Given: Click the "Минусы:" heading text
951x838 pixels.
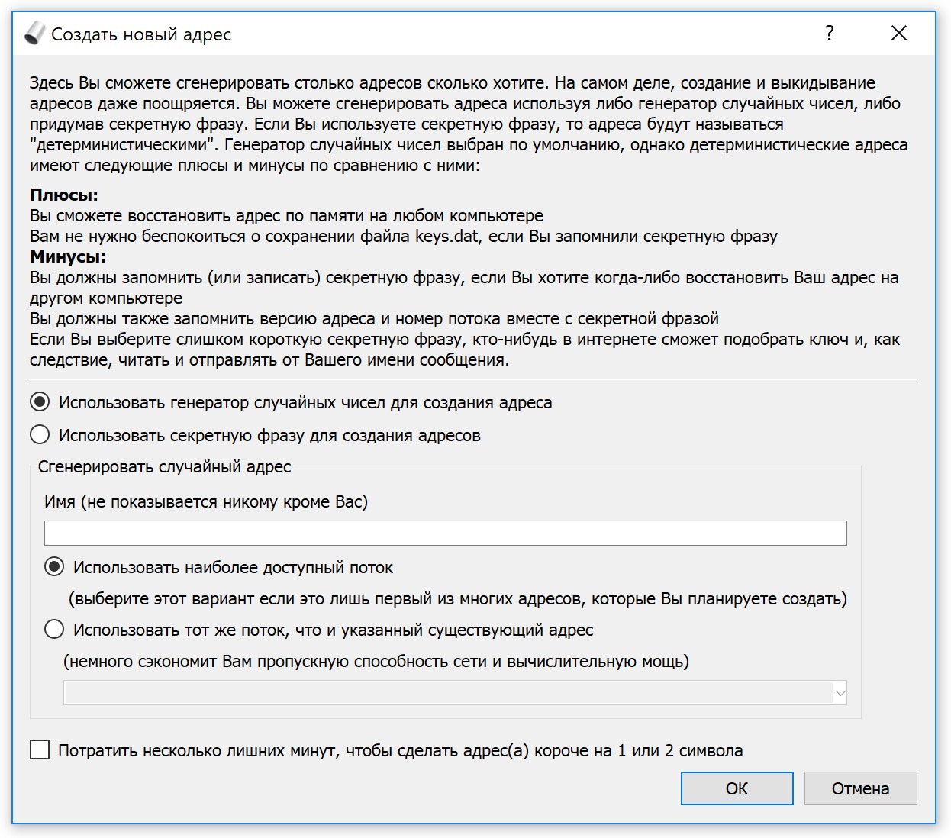Looking at the screenshot, I should click(x=68, y=257).
